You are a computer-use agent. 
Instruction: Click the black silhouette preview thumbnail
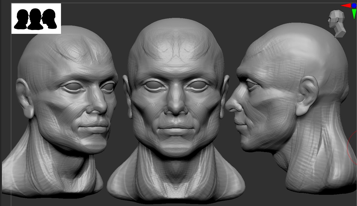point(36,18)
